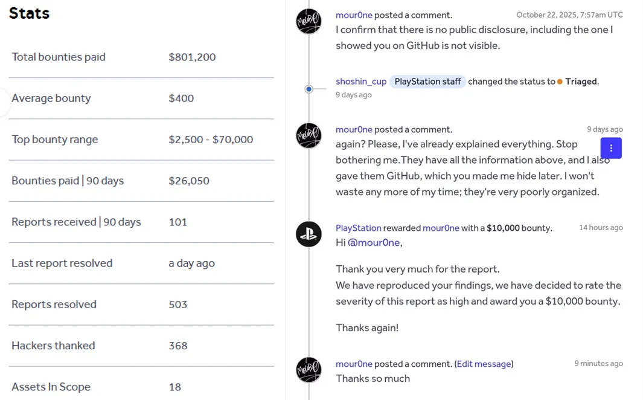Click mour0ne username on first comment
The height and width of the screenshot is (400, 643).
tap(354, 15)
